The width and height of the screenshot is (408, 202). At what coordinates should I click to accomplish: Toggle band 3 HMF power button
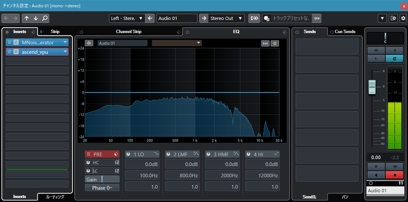click(x=209, y=154)
